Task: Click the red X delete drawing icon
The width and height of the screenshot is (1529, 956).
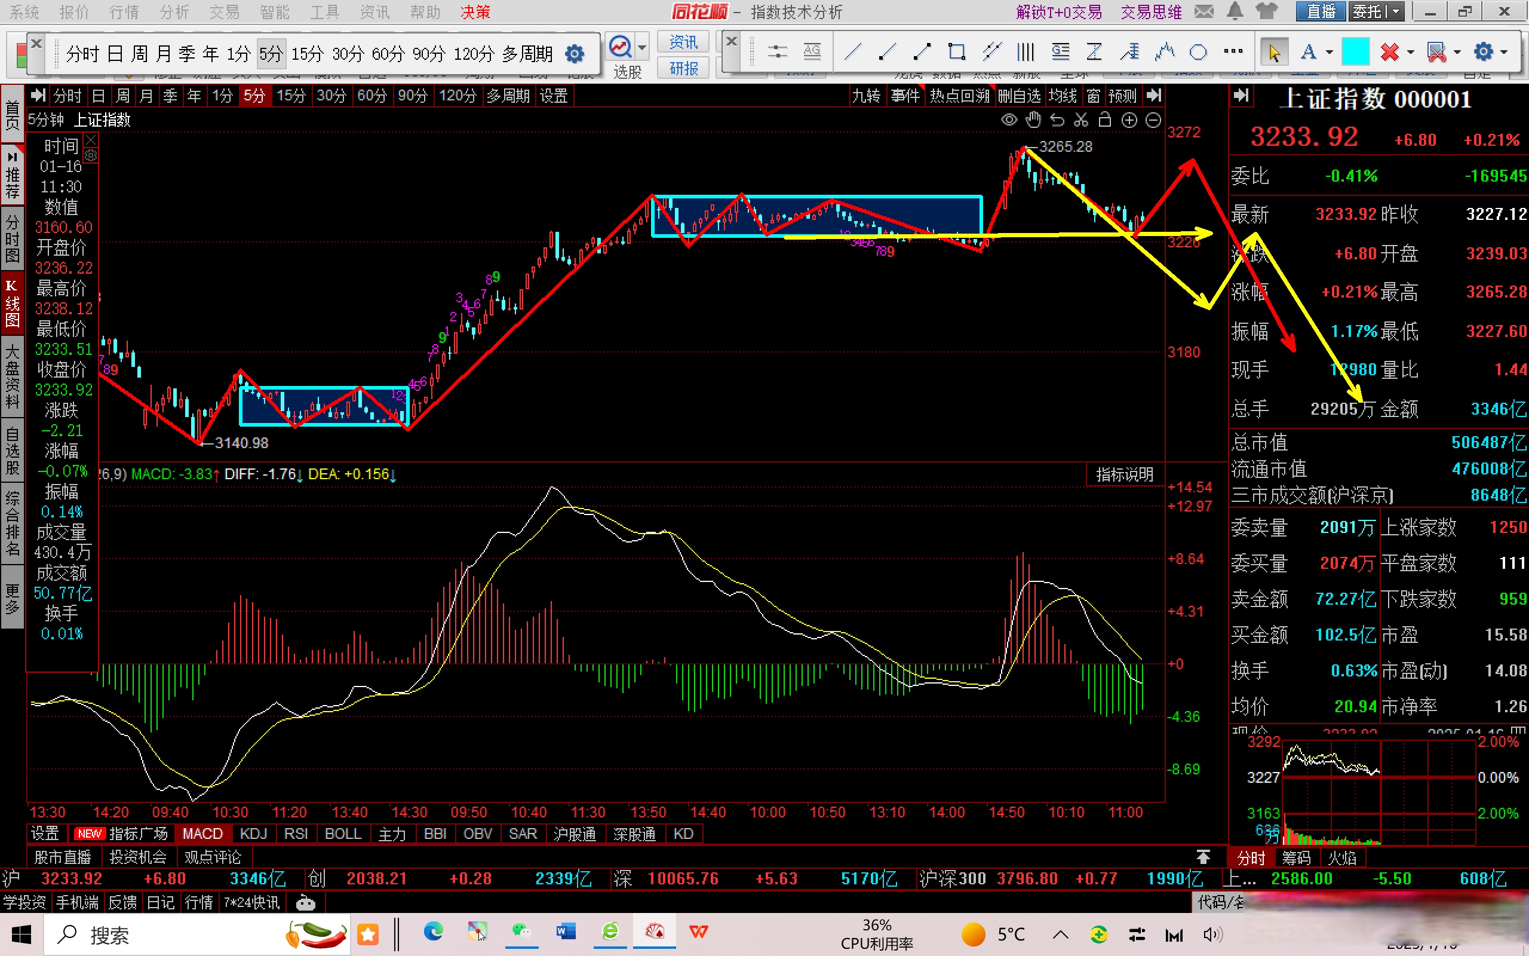Action: pyautogui.click(x=1389, y=52)
